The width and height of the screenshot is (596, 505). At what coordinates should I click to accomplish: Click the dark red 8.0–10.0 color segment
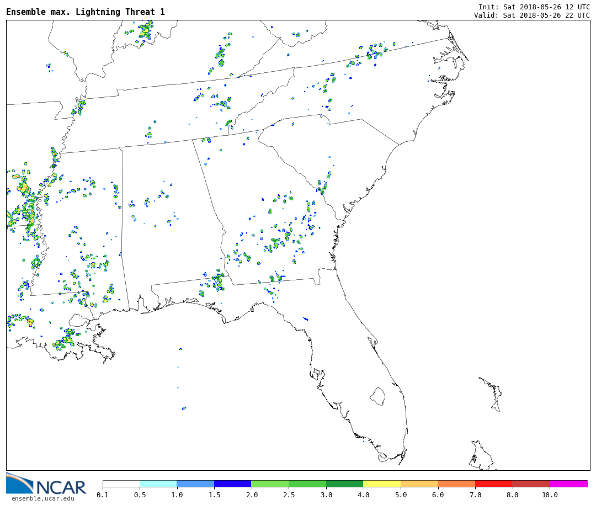(530, 483)
